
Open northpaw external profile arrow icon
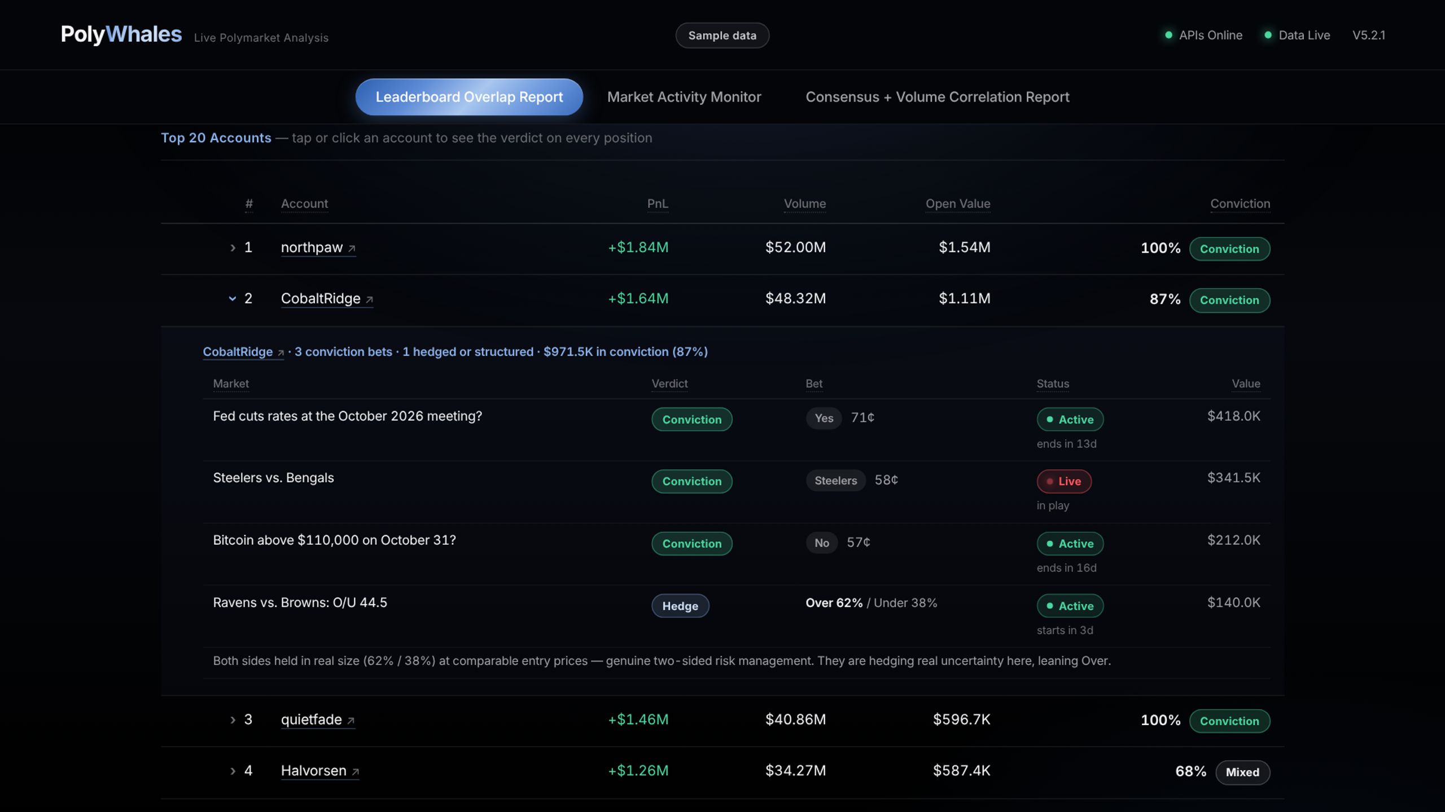coord(352,248)
